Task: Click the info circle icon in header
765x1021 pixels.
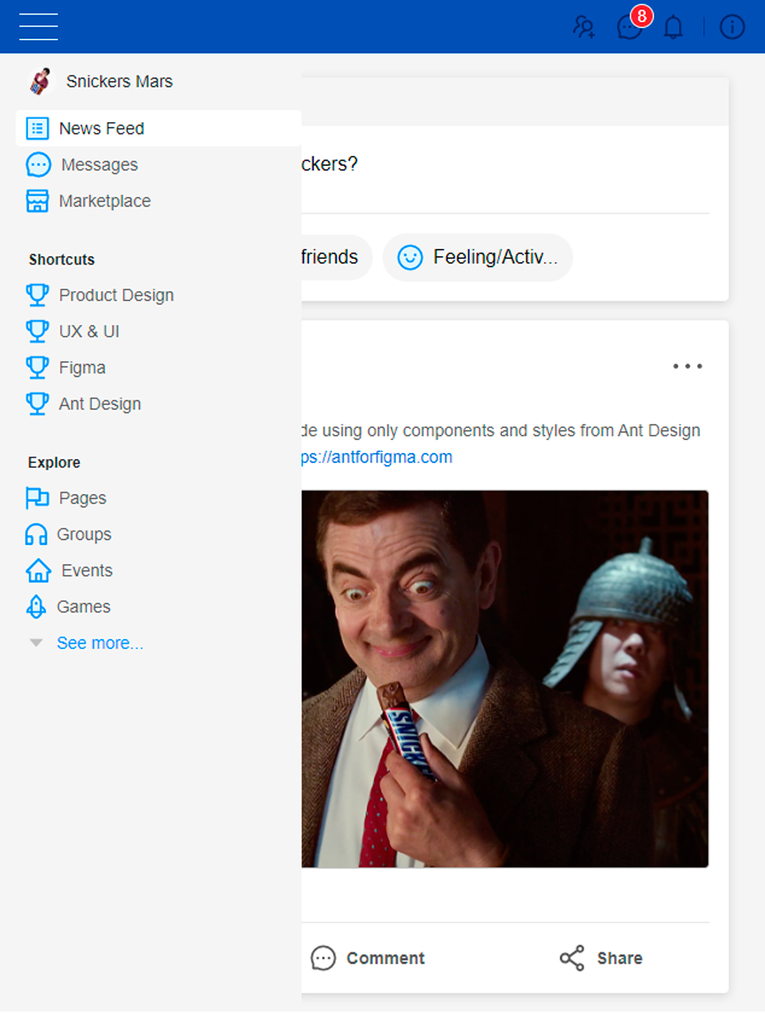Action: (732, 27)
